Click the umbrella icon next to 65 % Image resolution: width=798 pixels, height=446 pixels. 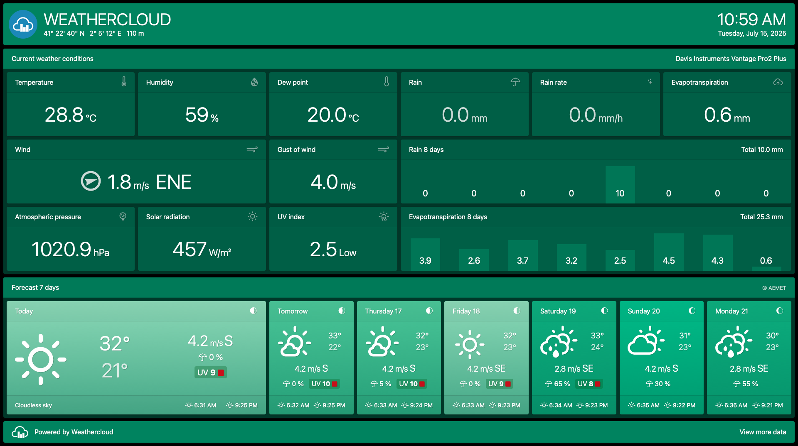[549, 384]
